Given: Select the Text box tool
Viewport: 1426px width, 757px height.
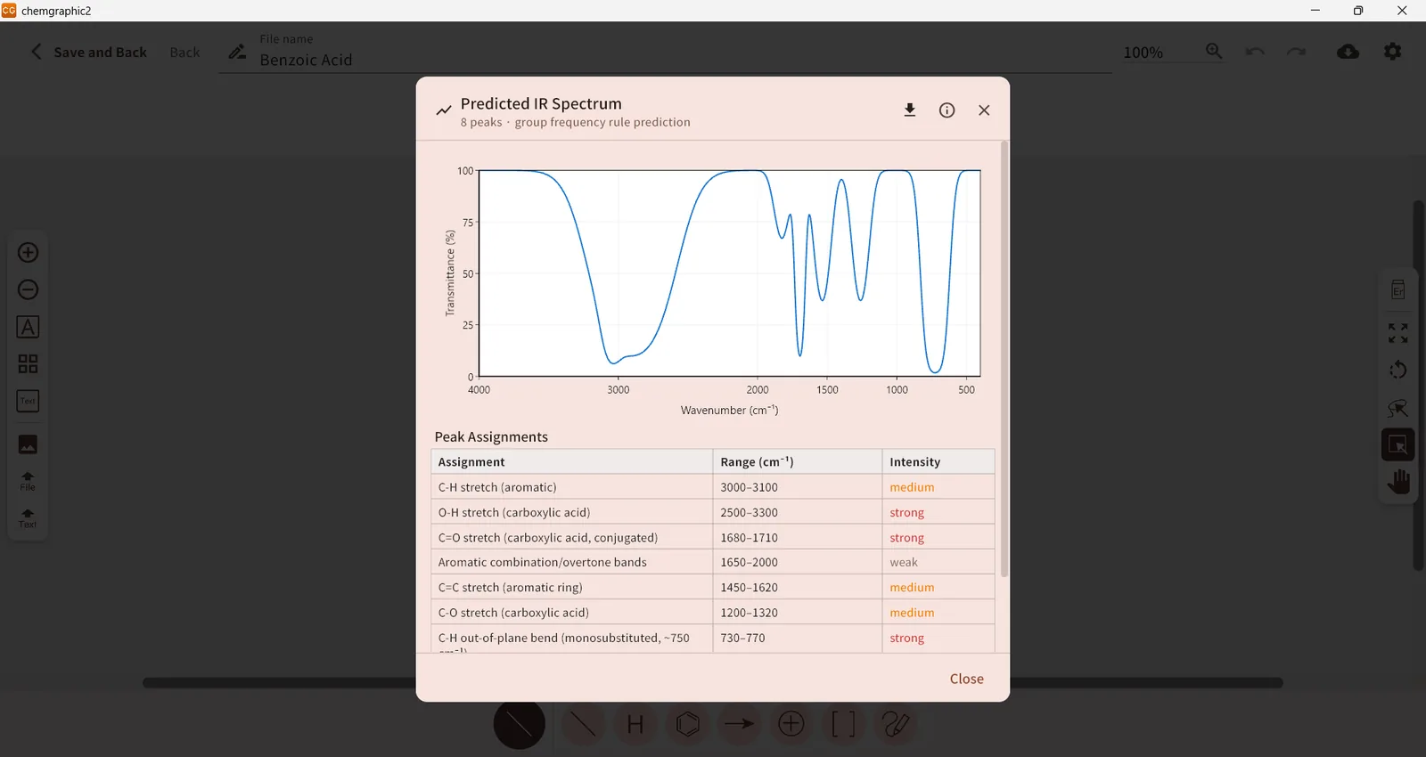Looking at the screenshot, I should [x=28, y=401].
